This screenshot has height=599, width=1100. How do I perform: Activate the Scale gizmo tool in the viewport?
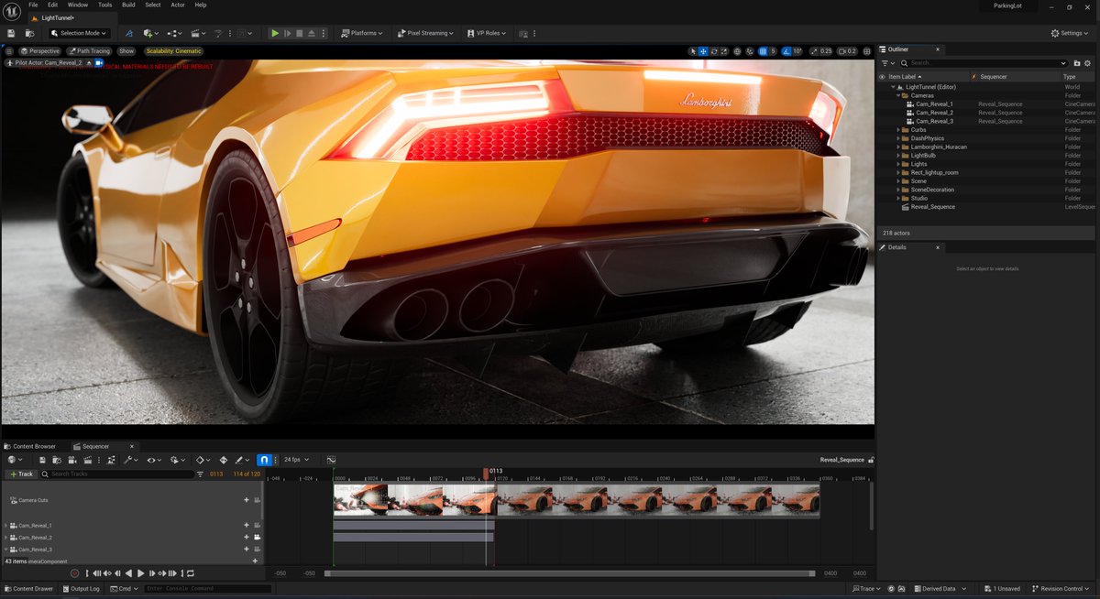pos(724,51)
